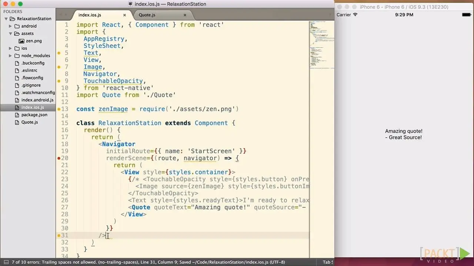
Task: Click the document icon in the window title
Action: pyautogui.click(x=130, y=4)
